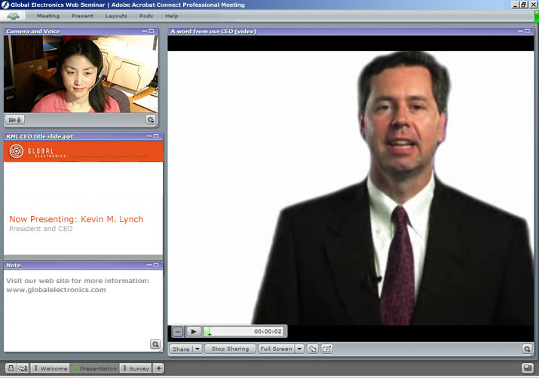Click the sync/pointer tool icon in share toolbar
The image size is (539, 378).
pos(312,349)
